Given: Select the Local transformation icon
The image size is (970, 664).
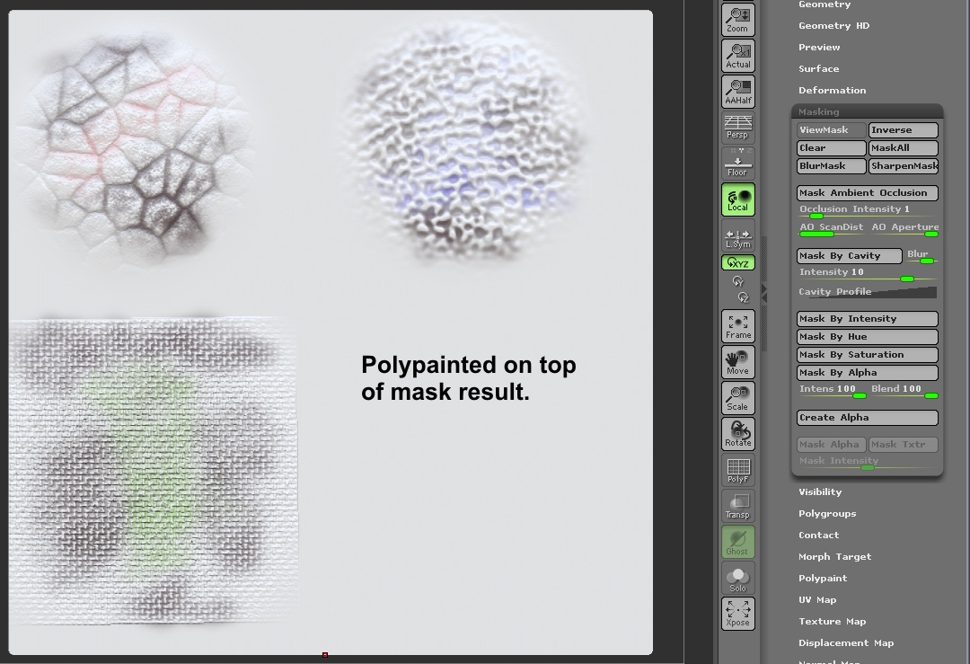Looking at the screenshot, I should [x=737, y=199].
